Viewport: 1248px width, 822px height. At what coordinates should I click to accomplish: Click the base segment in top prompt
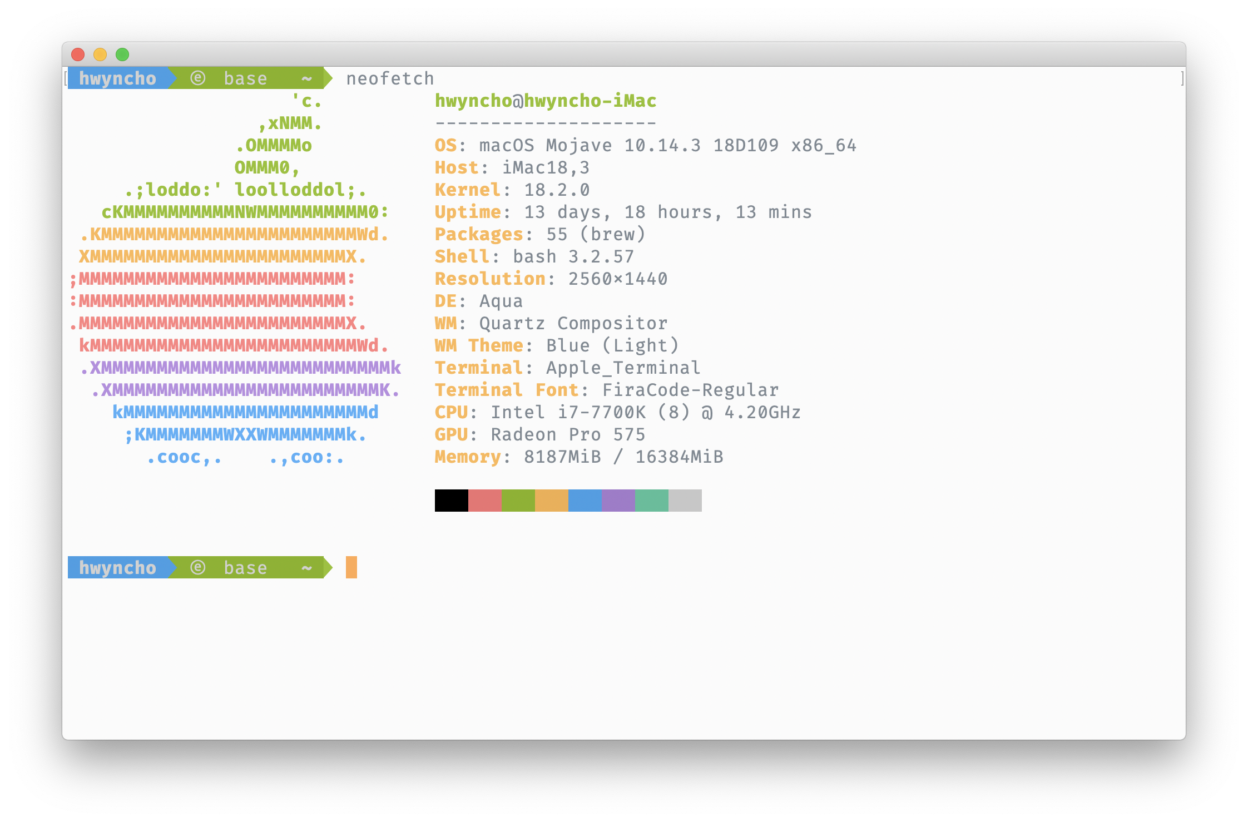[x=245, y=78]
